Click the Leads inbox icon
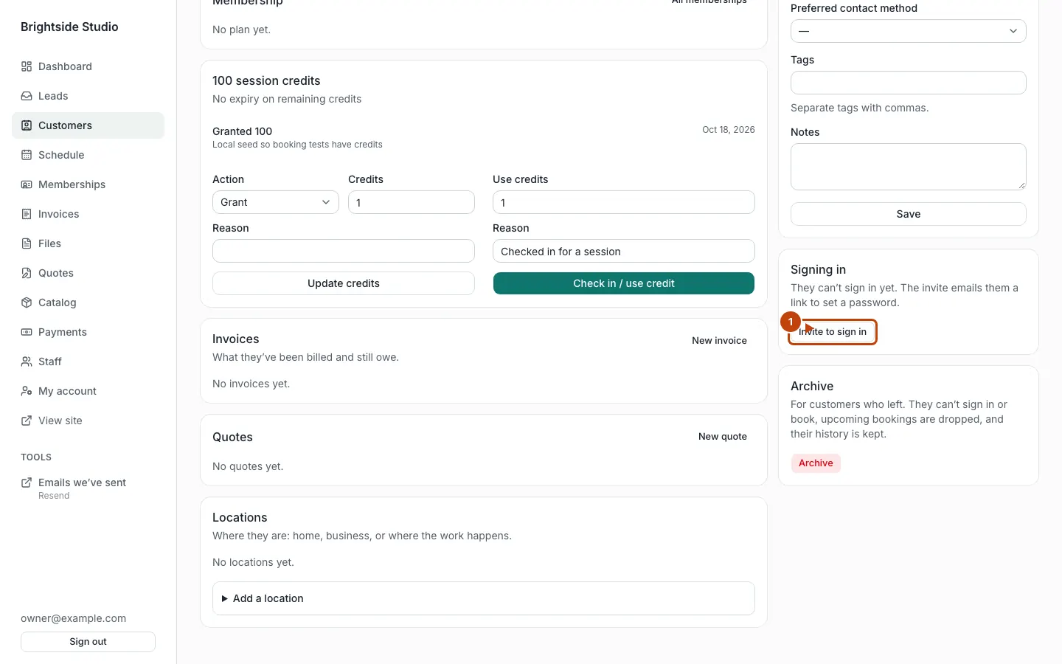 pos(27,96)
